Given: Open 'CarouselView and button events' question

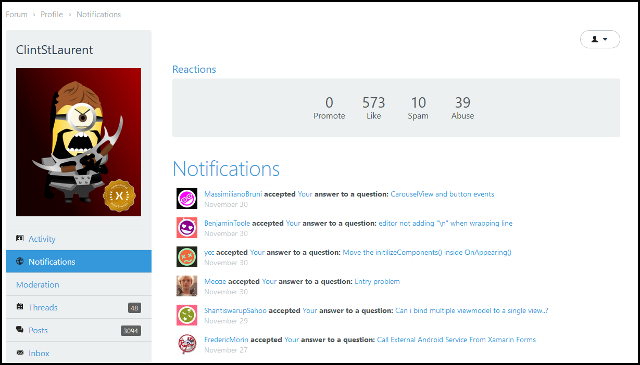Looking at the screenshot, I should (442, 194).
